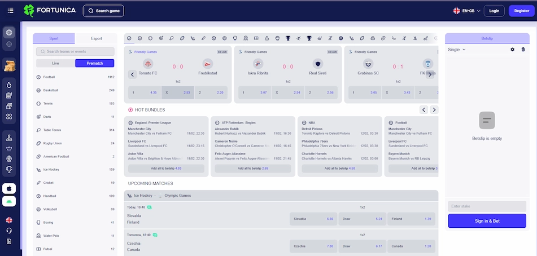The width and height of the screenshot is (537, 256).
Task: Open Ice Hockey in the sports list
Action: (75, 170)
